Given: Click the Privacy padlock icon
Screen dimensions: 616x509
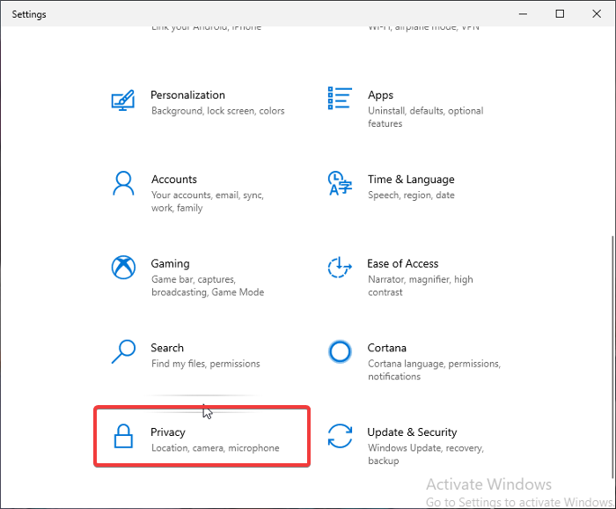Looking at the screenshot, I should 123,437.
